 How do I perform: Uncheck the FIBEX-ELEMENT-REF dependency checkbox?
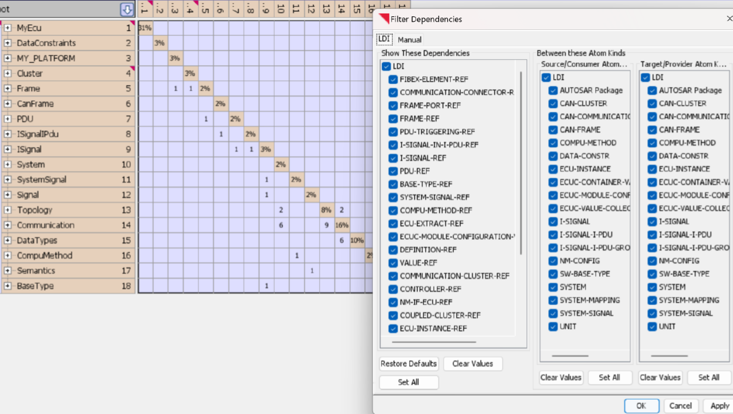click(393, 79)
